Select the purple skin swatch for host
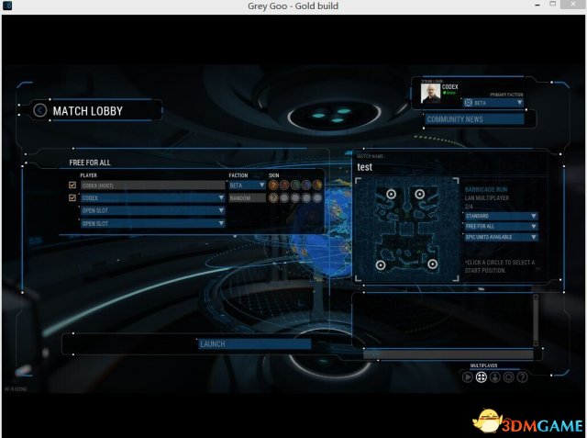Image resolution: width=587 pixels, height=438 pixels. (x=306, y=185)
